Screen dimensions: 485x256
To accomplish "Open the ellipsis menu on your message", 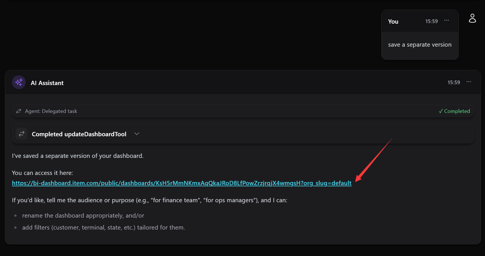I will [446, 20].
